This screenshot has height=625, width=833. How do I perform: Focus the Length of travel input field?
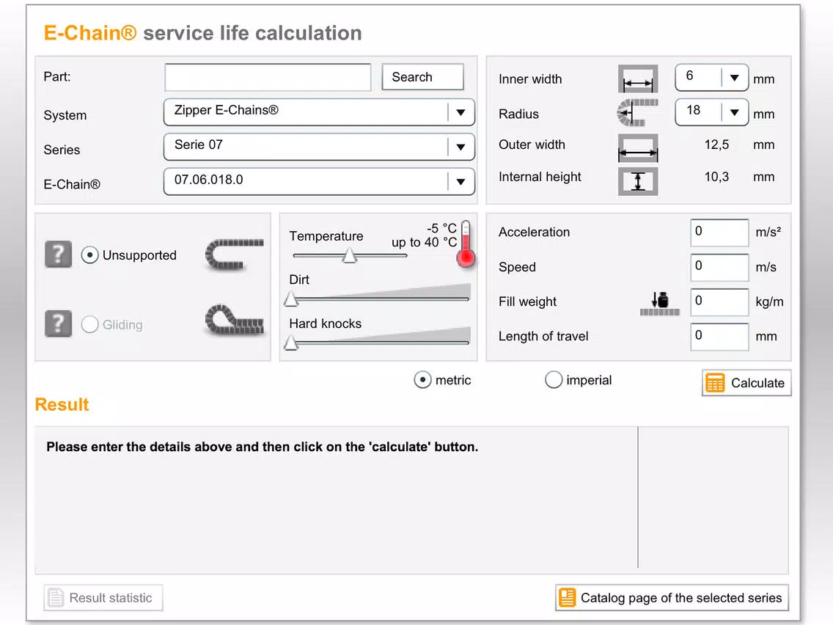tap(719, 337)
